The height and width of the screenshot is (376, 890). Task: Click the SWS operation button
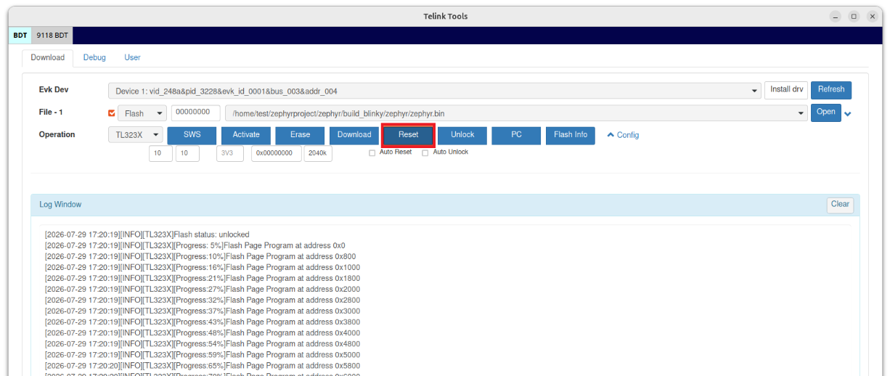point(192,135)
